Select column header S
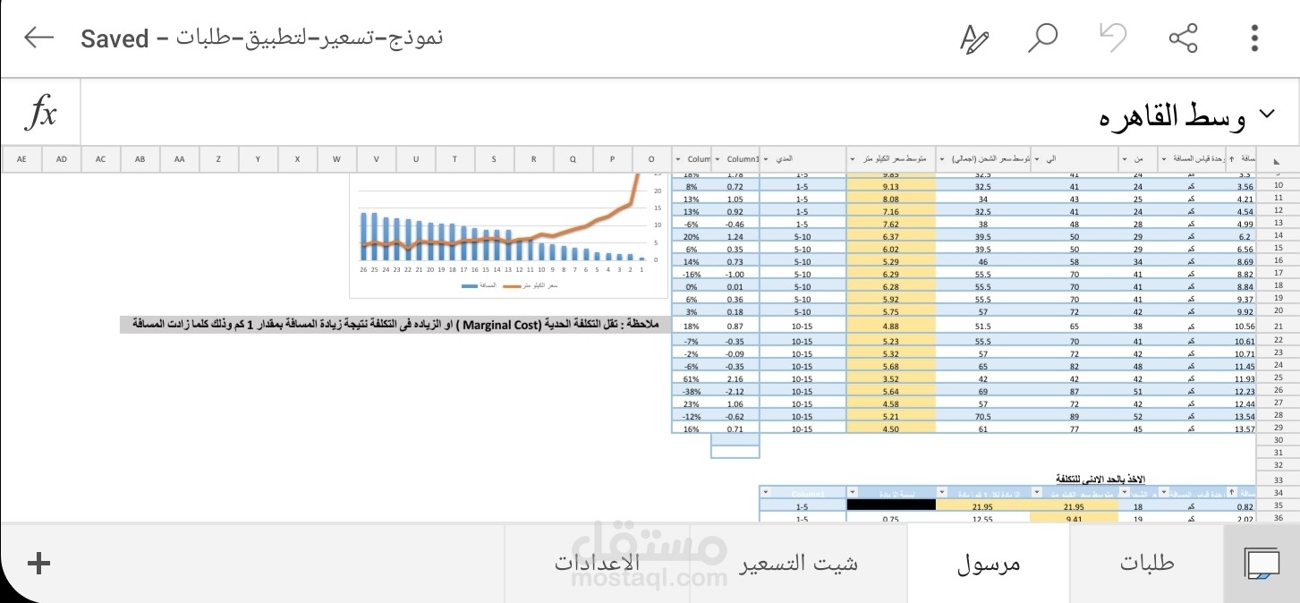 (x=494, y=159)
